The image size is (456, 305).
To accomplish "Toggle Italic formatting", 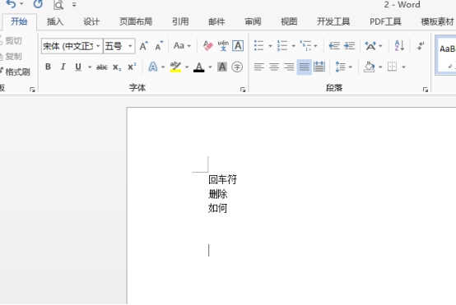I will pos(63,67).
